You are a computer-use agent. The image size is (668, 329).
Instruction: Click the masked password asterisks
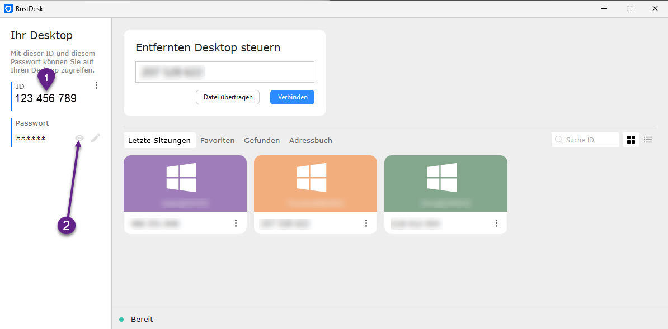tap(31, 139)
